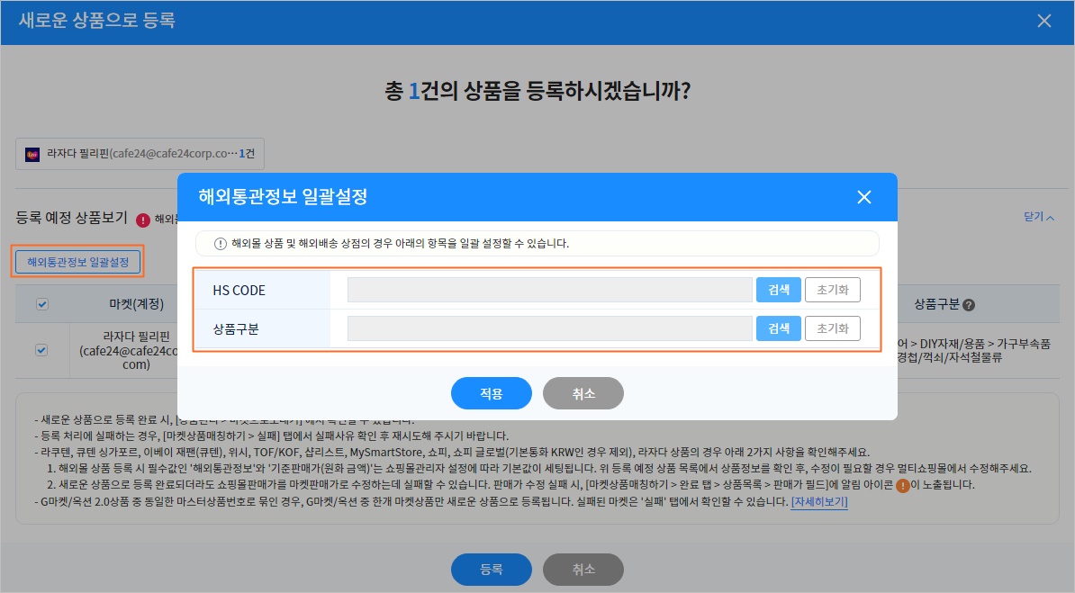This screenshot has height=593, width=1075.
Task: Click the 해외통관정보 일괄설정 button
Action: click(x=77, y=262)
